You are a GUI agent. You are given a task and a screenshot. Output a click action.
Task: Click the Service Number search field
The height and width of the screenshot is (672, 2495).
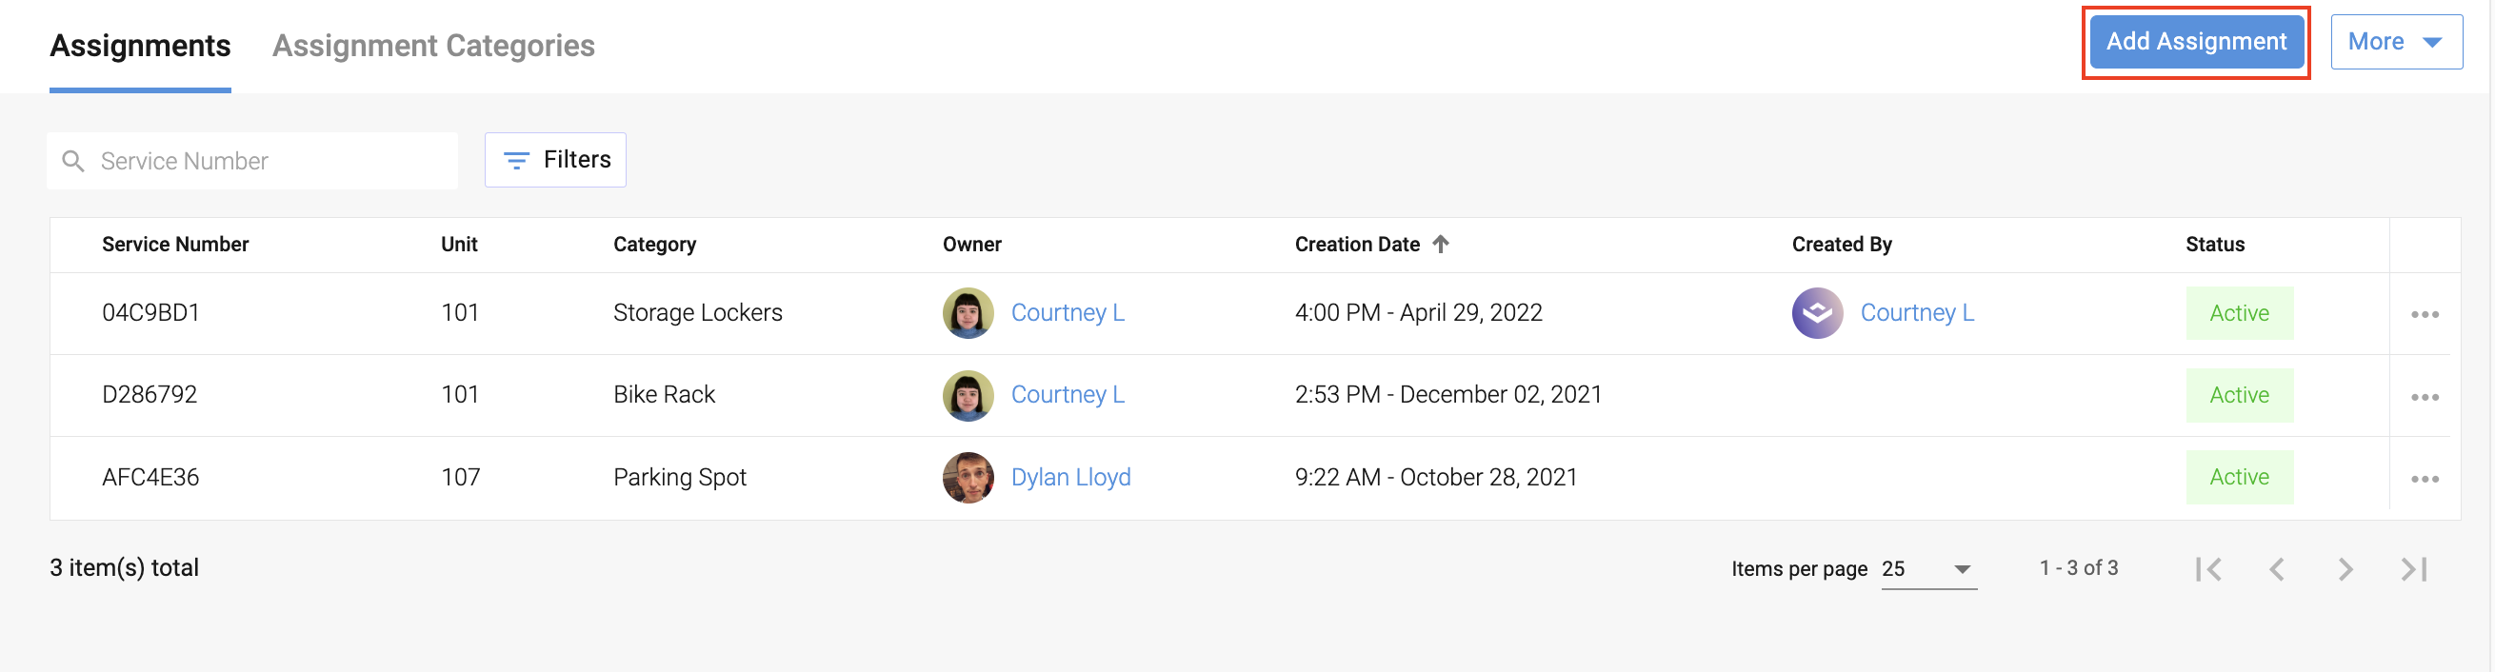click(262, 161)
